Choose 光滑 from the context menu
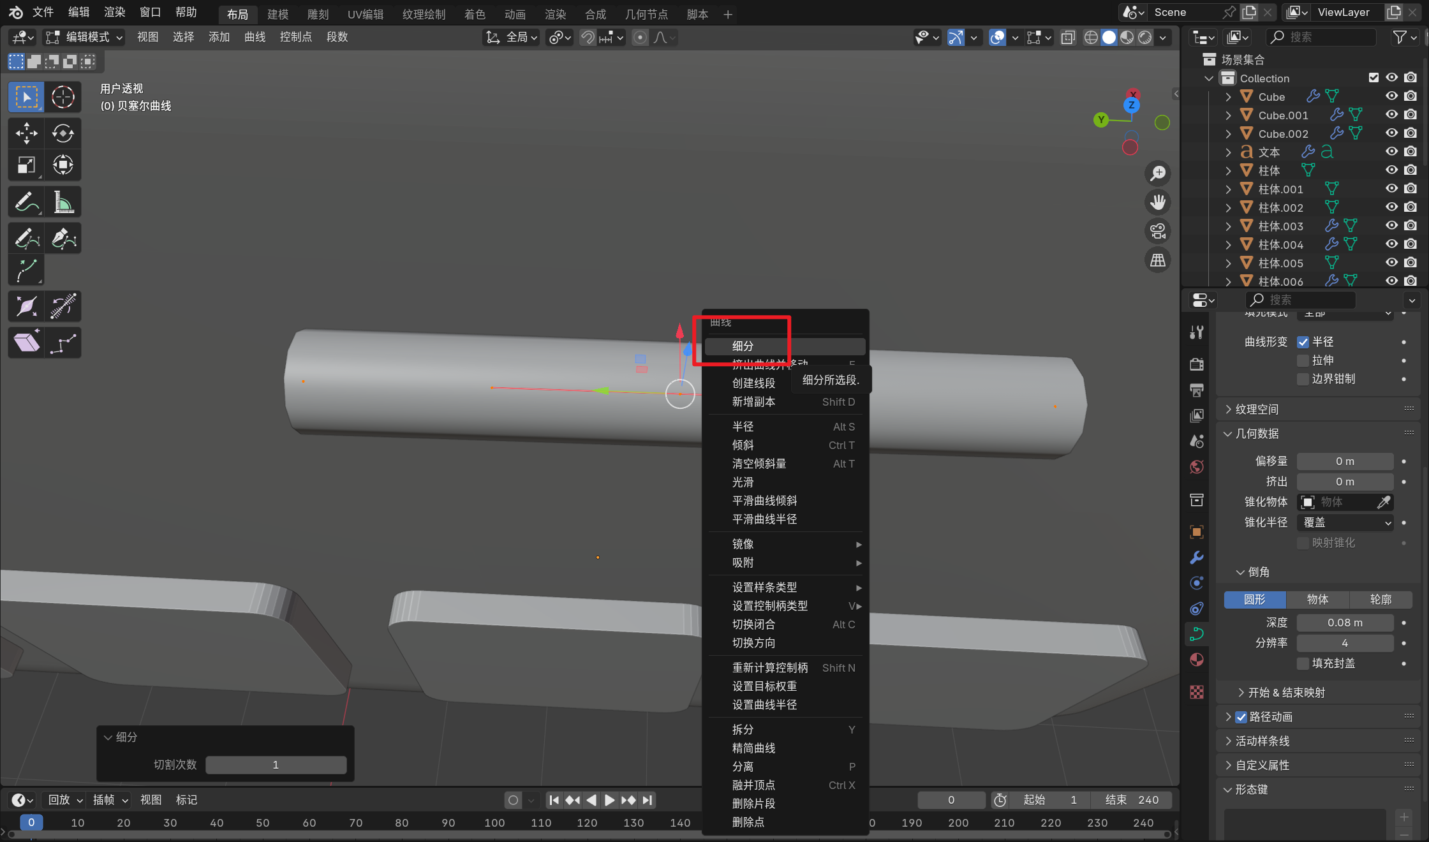 point(743,482)
